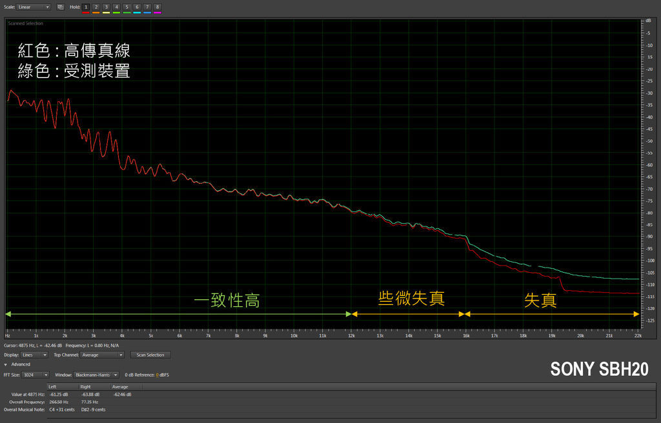Toggle Hold button 1
The height and width of the screenshot is (423, 661).
point(86,7)
